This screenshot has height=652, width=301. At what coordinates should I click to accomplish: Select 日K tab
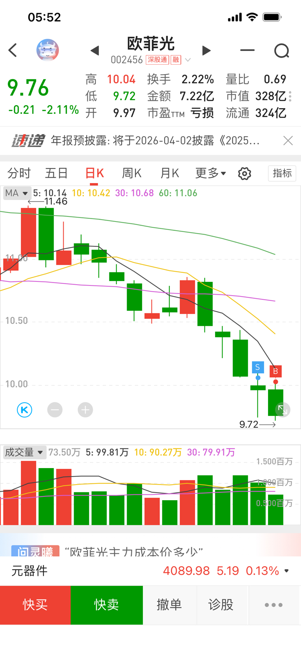[x=94, y=173]
